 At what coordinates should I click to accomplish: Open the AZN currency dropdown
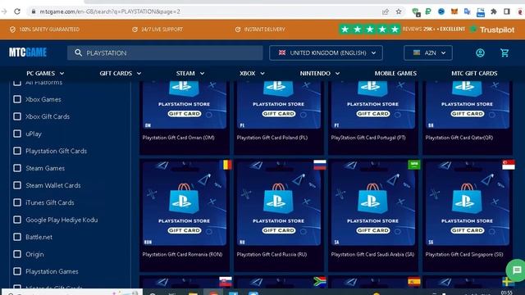click(428, 52)
